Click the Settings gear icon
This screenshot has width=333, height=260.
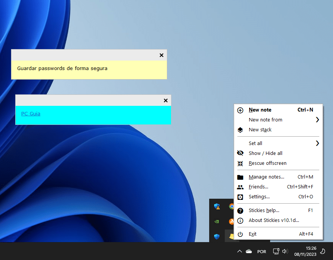[x=240, y=197]
